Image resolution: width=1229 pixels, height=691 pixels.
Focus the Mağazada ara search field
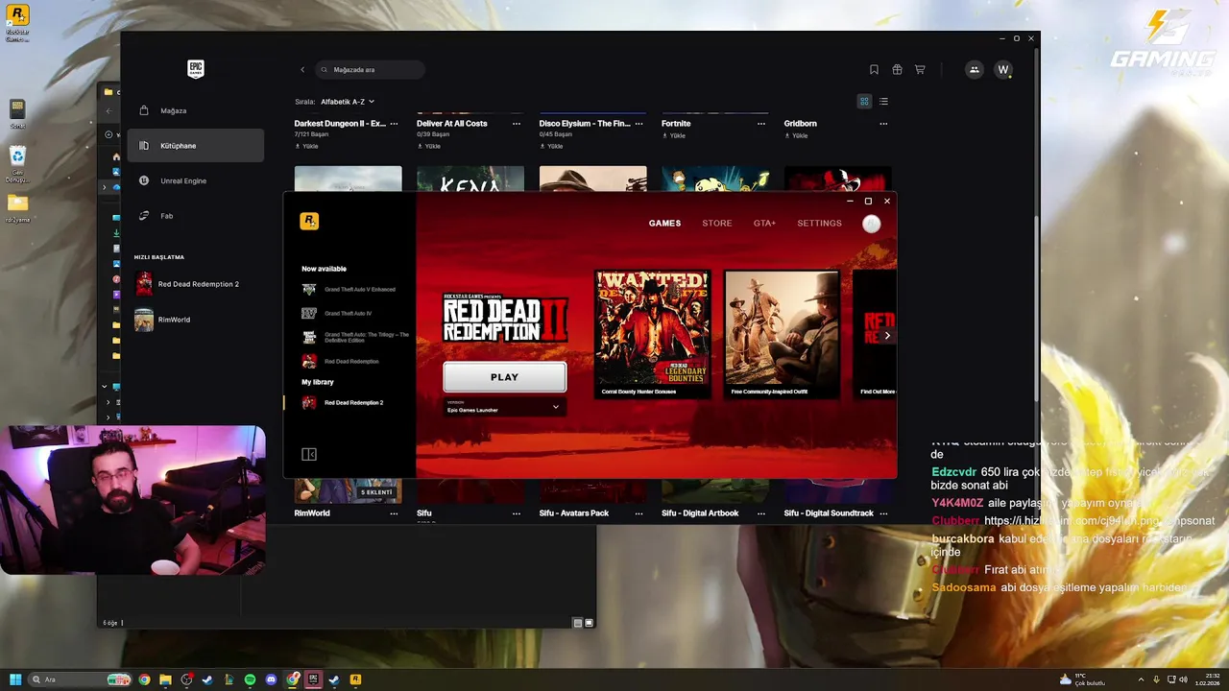coord(371,69)
